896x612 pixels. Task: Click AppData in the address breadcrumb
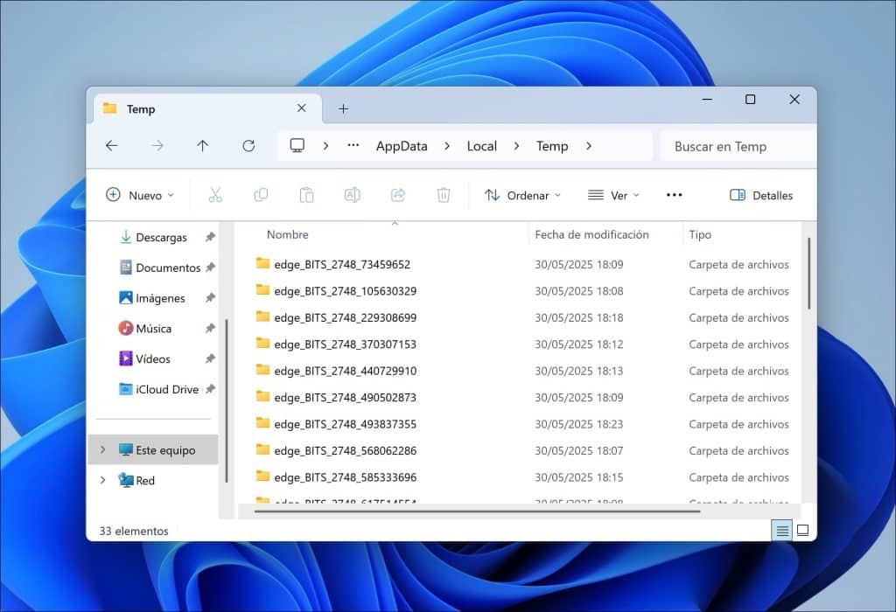coord(402,146)
